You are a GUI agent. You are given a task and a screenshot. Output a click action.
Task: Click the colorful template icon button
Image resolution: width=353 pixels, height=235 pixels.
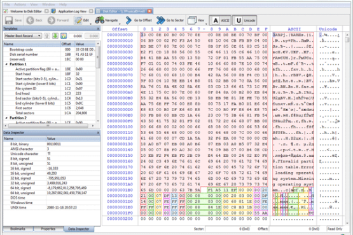point(64,36)
